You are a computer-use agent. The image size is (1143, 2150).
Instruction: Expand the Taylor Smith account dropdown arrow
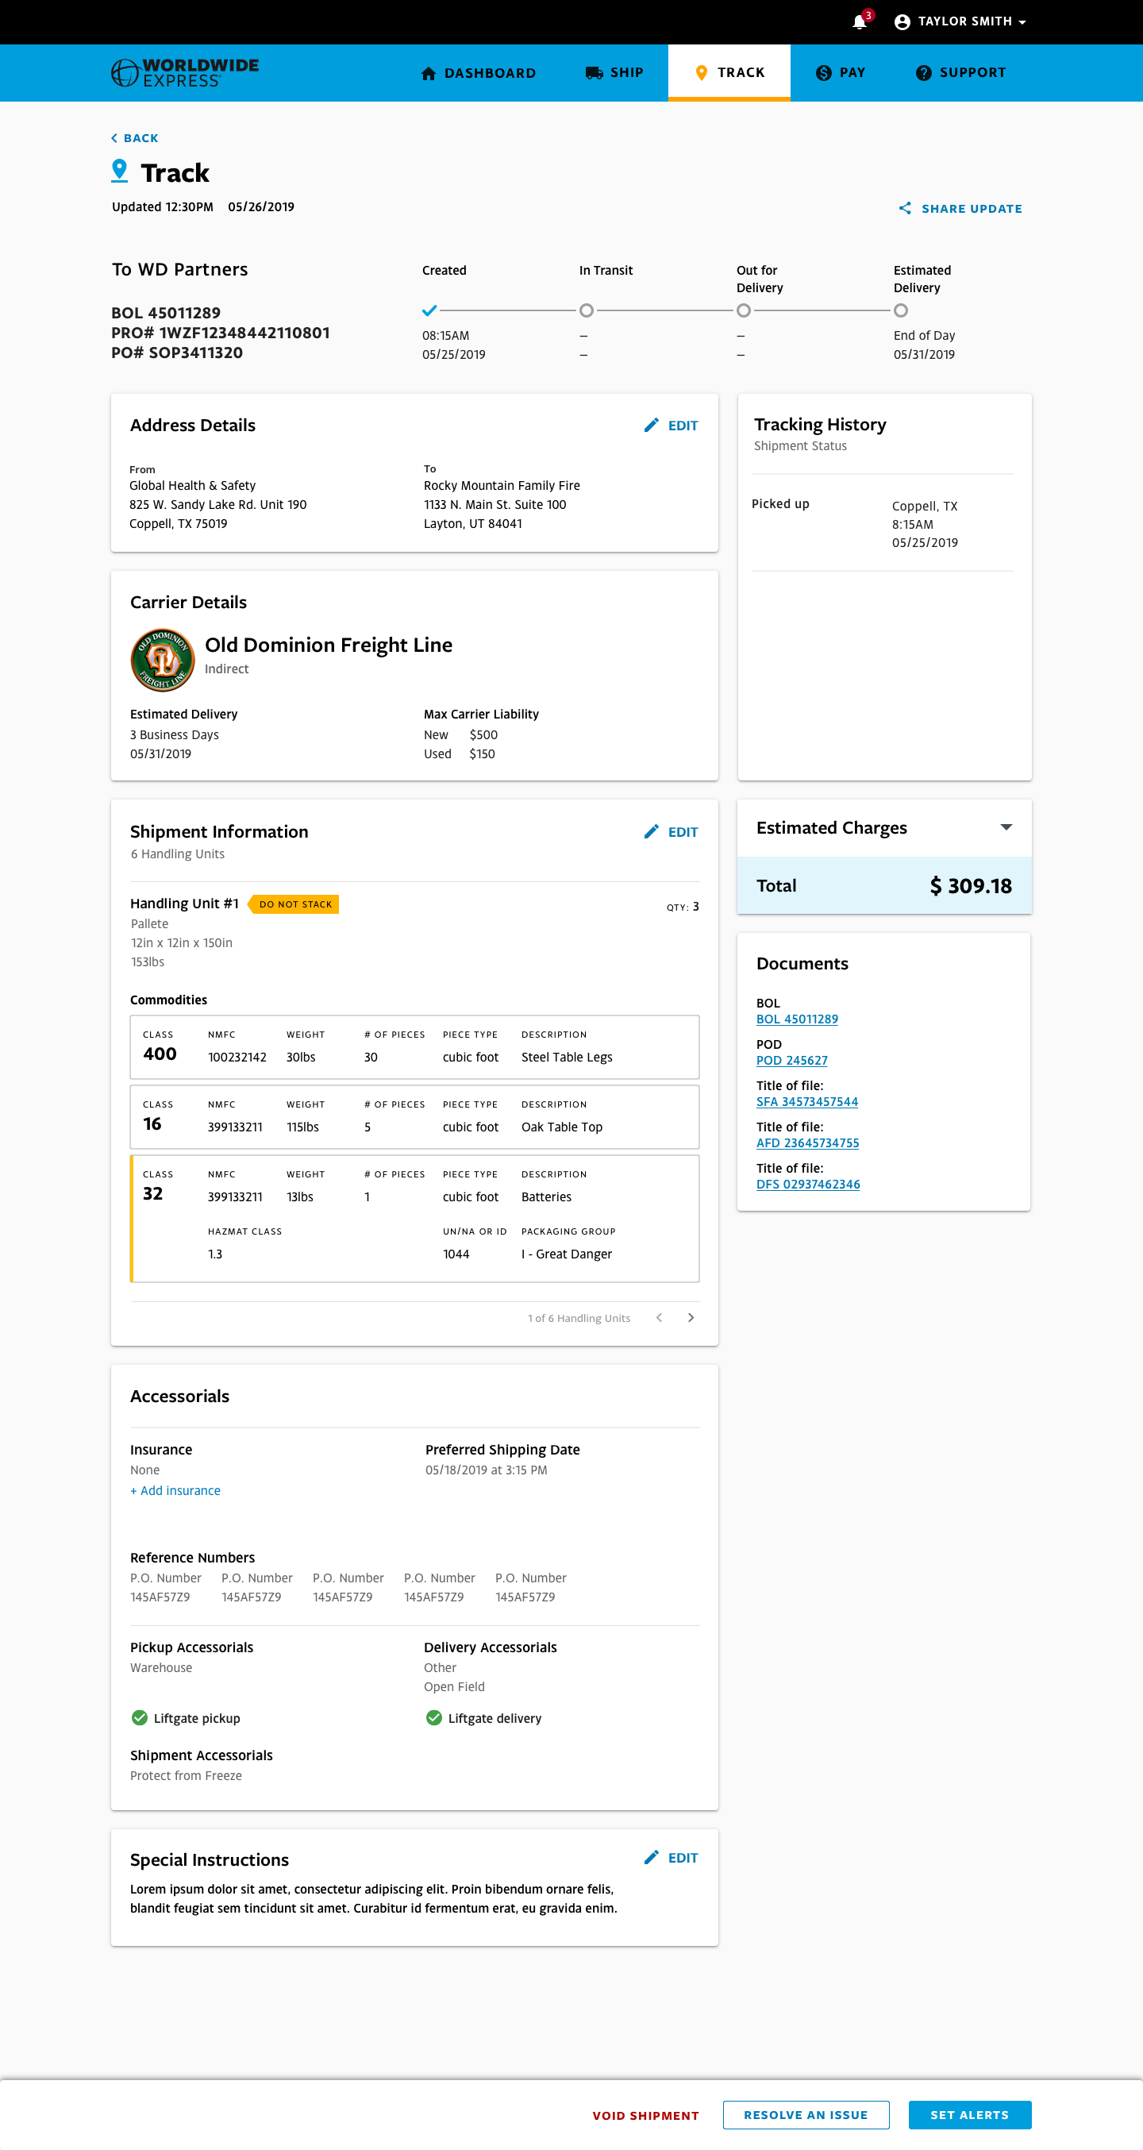(x=1022, y=22)
